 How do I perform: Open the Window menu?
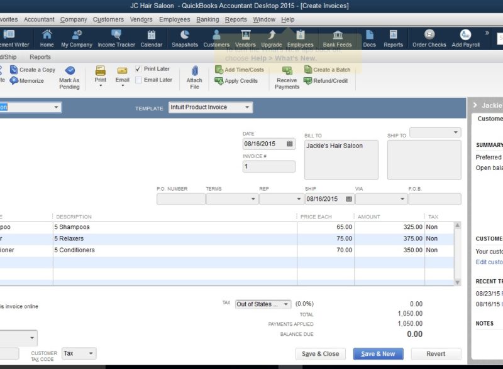point(264,19)
